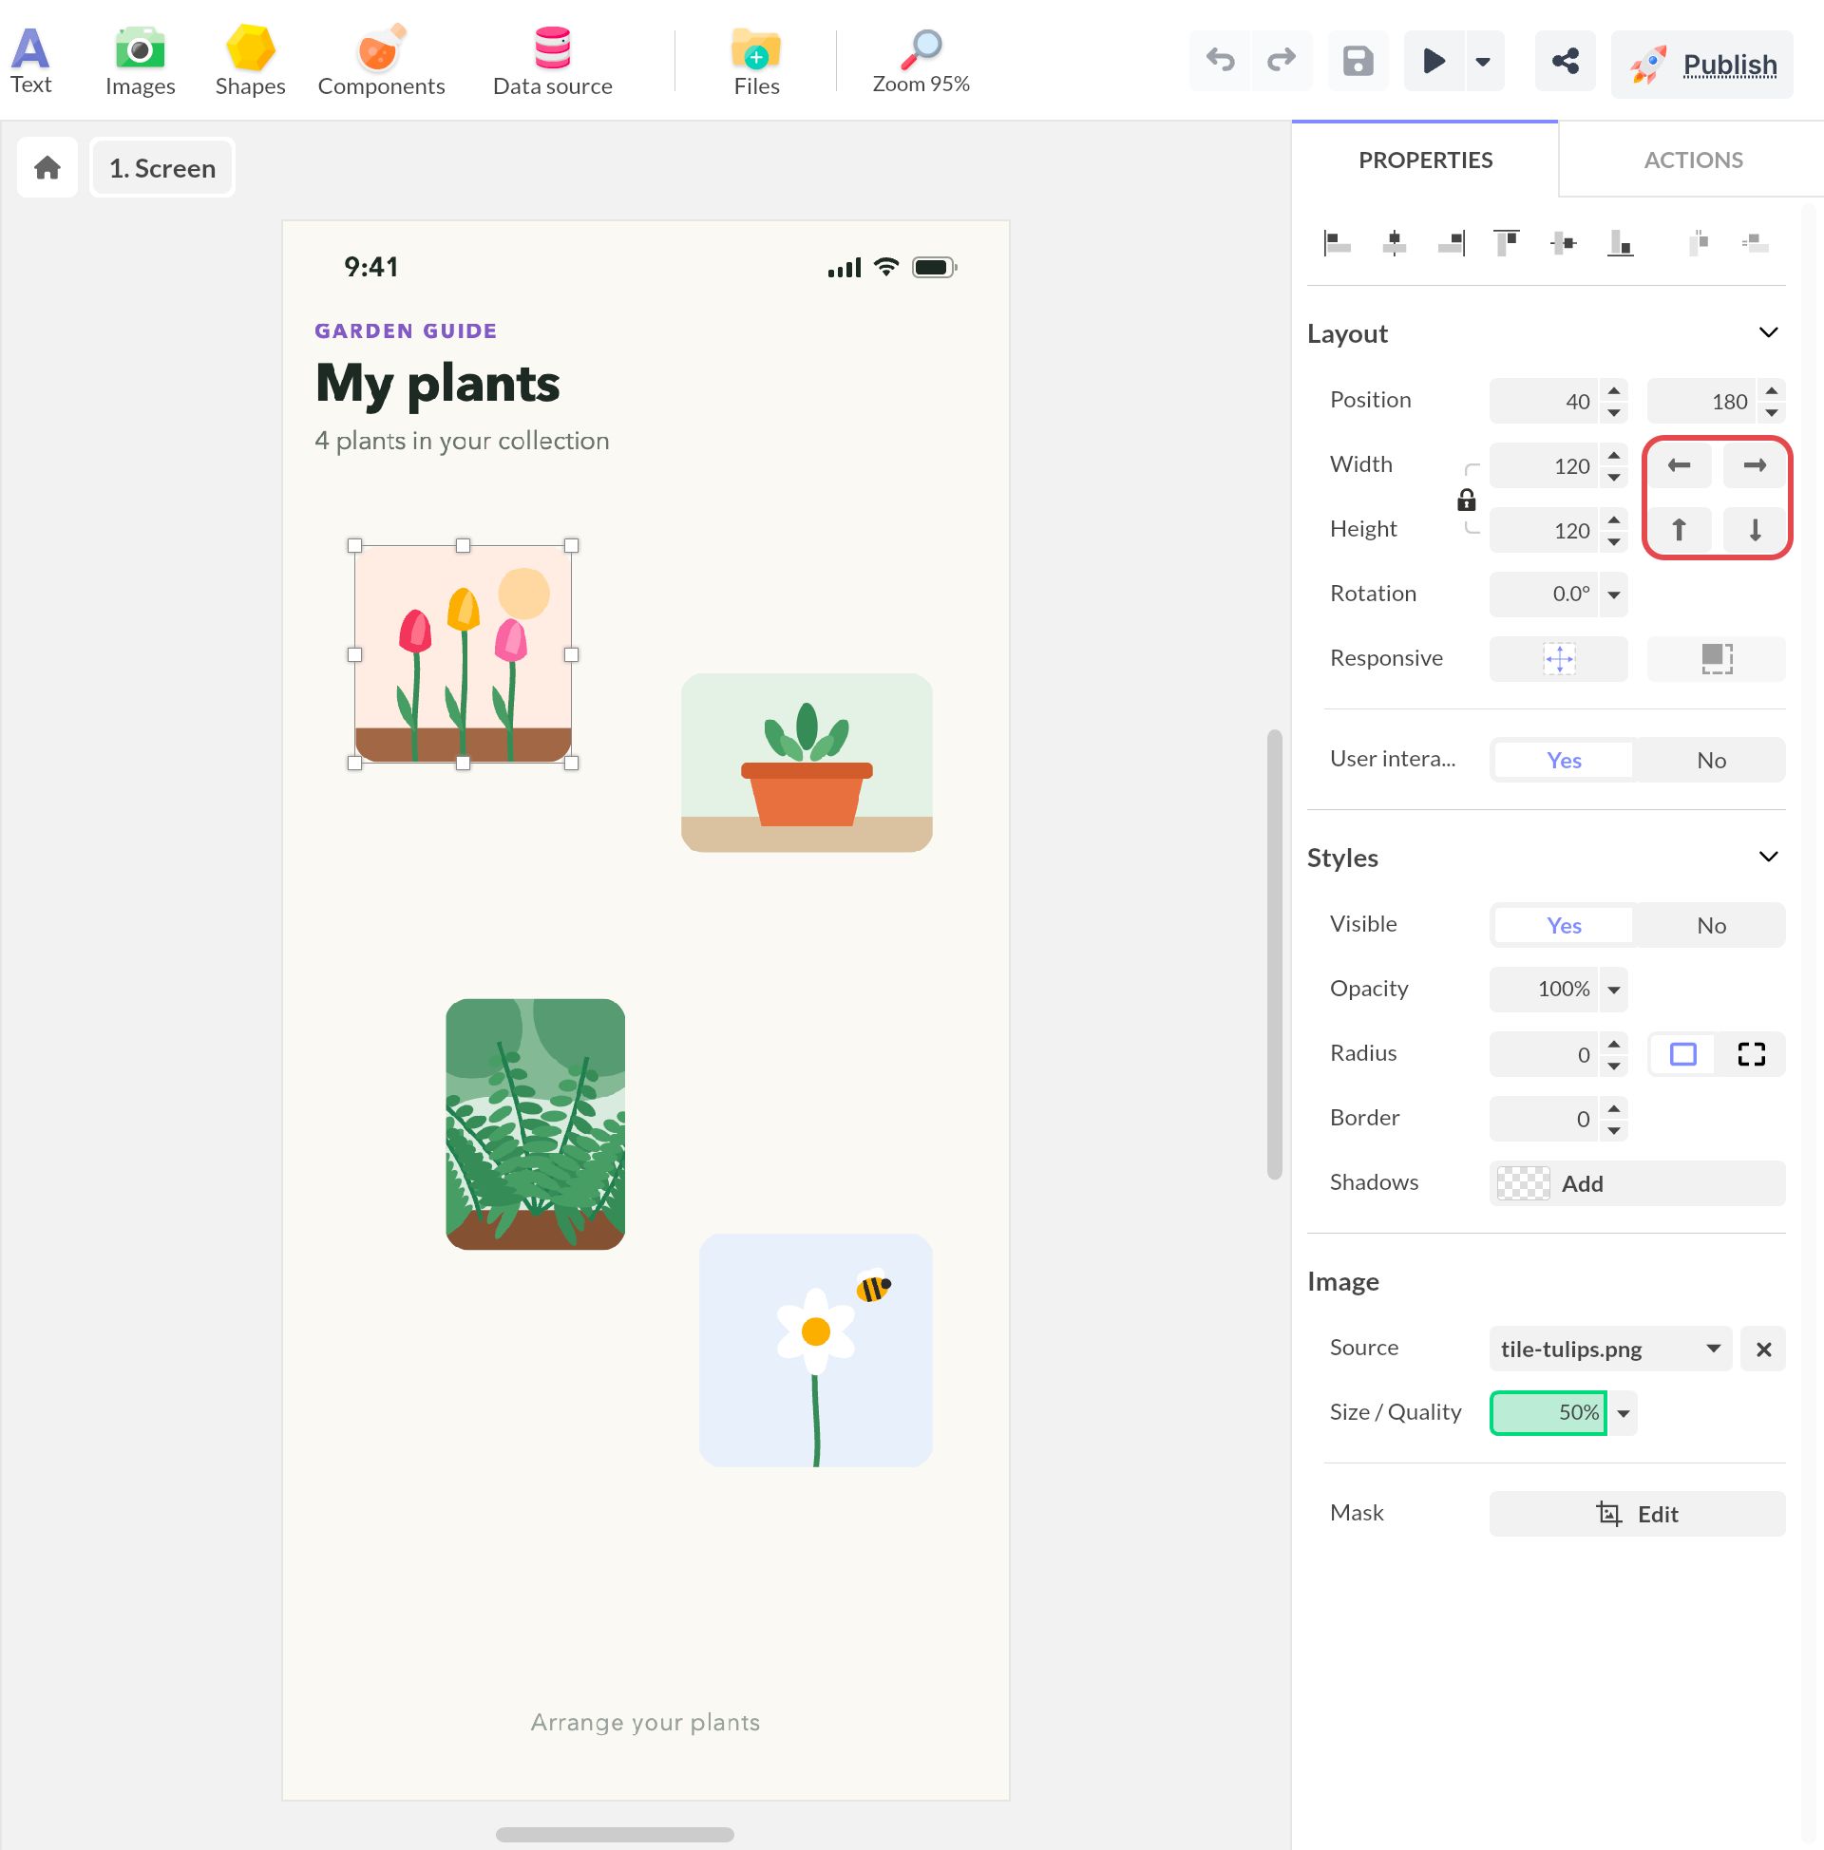Nudge element up with arrow button
The height and width of the screenshot is (1850, 1824).
tap(1679, 530)
